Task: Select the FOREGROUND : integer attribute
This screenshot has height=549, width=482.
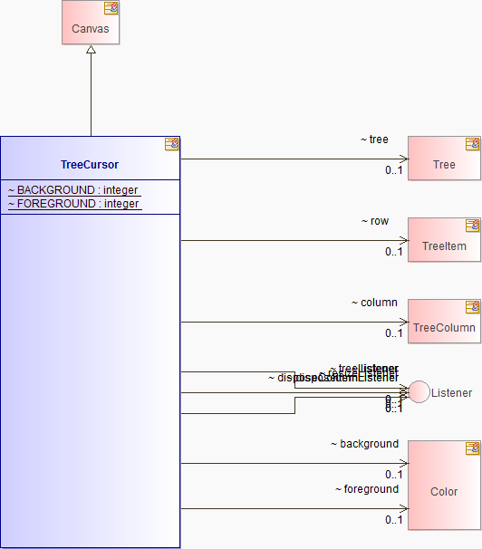Action: click(74, 204)
